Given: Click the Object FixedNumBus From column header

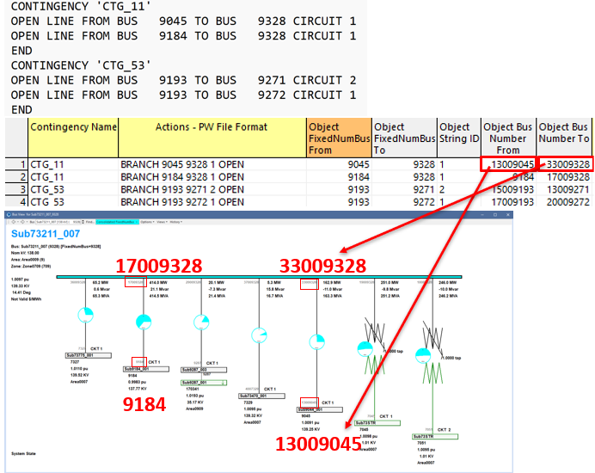Looking at the screenshot, I should [339, 138].
